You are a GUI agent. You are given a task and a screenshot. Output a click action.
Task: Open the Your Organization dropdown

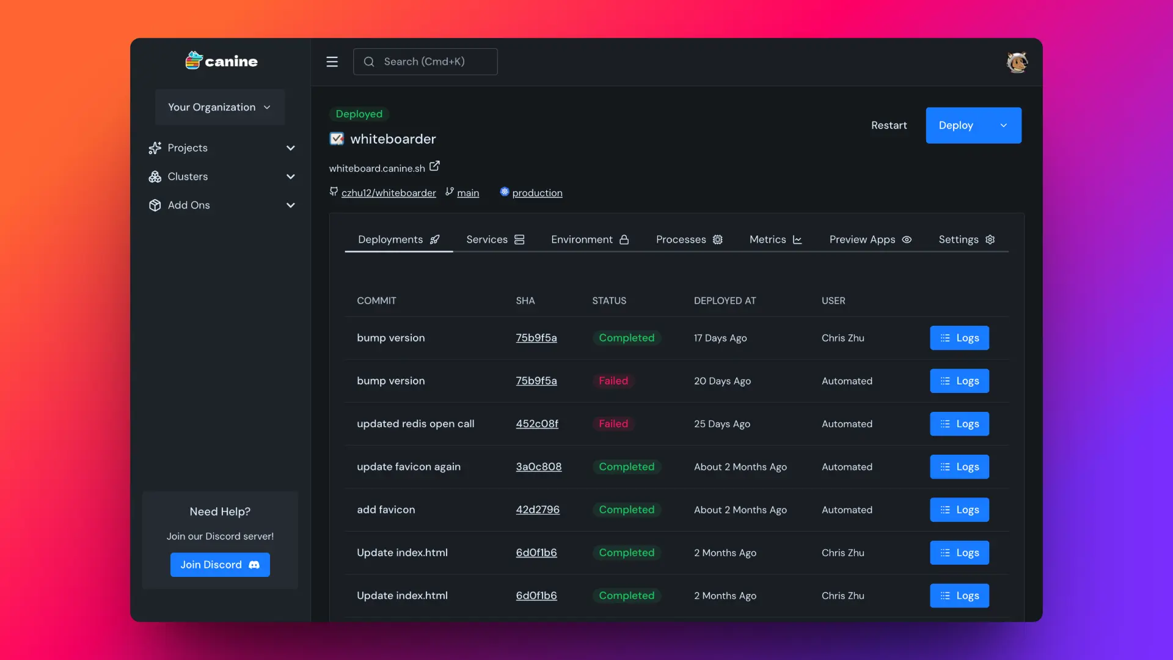(219, 107)
